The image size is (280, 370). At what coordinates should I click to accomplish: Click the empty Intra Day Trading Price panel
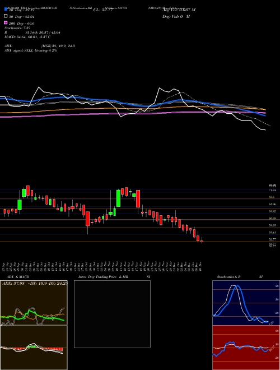pos(112,314)
